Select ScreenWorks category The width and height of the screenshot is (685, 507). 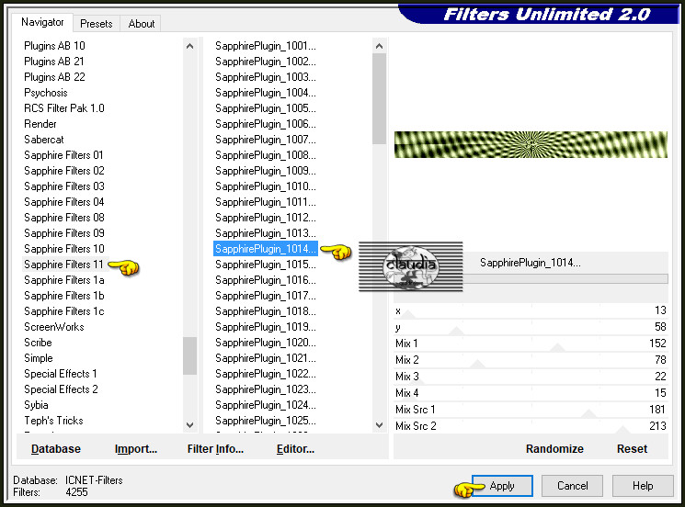53,327
